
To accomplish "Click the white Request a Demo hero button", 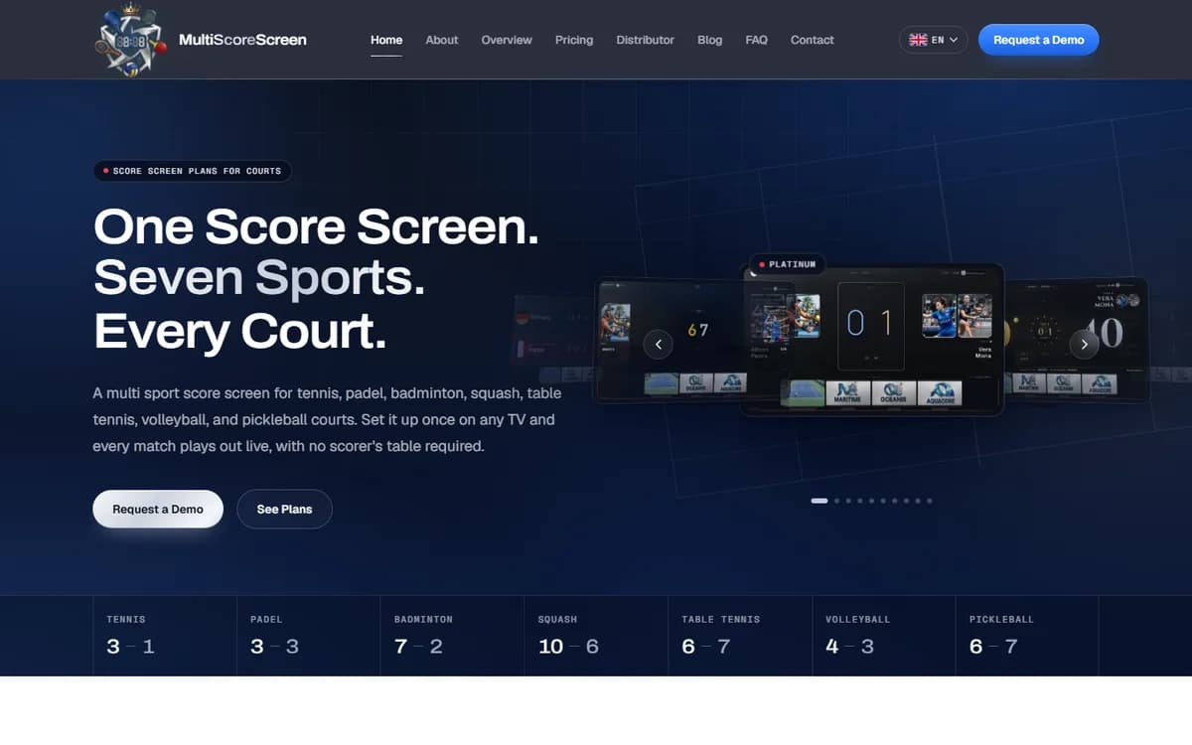I will (158, 509).
